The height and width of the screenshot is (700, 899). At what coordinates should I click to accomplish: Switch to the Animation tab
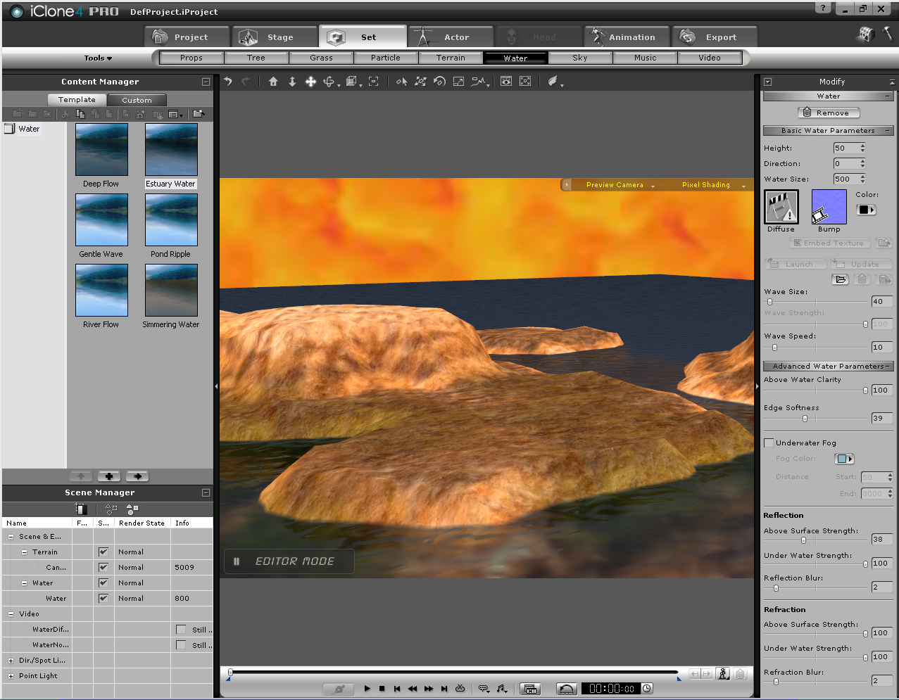[624, 37]
